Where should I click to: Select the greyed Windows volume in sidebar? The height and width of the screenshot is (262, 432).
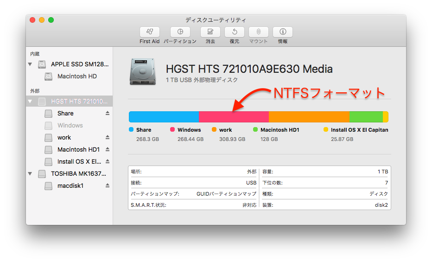pos(70,125)
